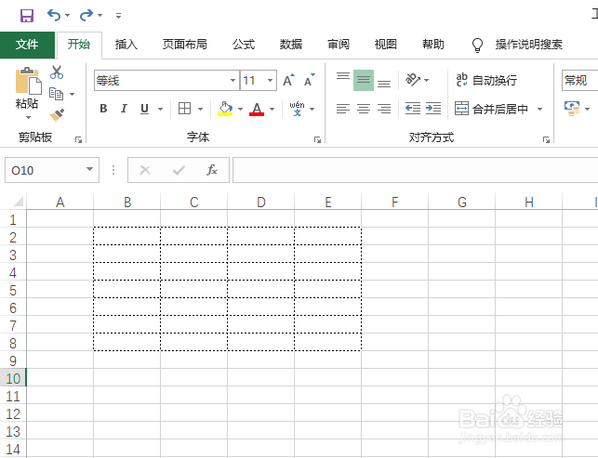The image size is (598, 458).
Task: Undo the last action
Action: 54,16
